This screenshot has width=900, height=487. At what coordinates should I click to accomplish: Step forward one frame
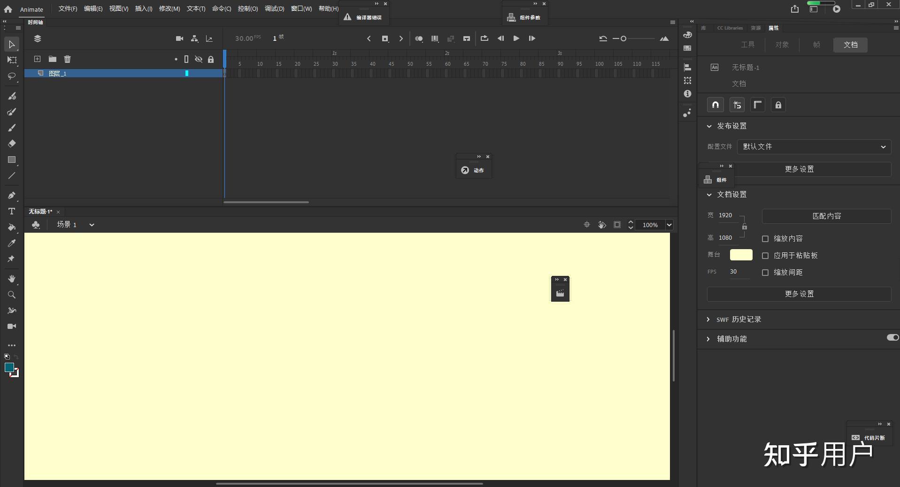532,38
